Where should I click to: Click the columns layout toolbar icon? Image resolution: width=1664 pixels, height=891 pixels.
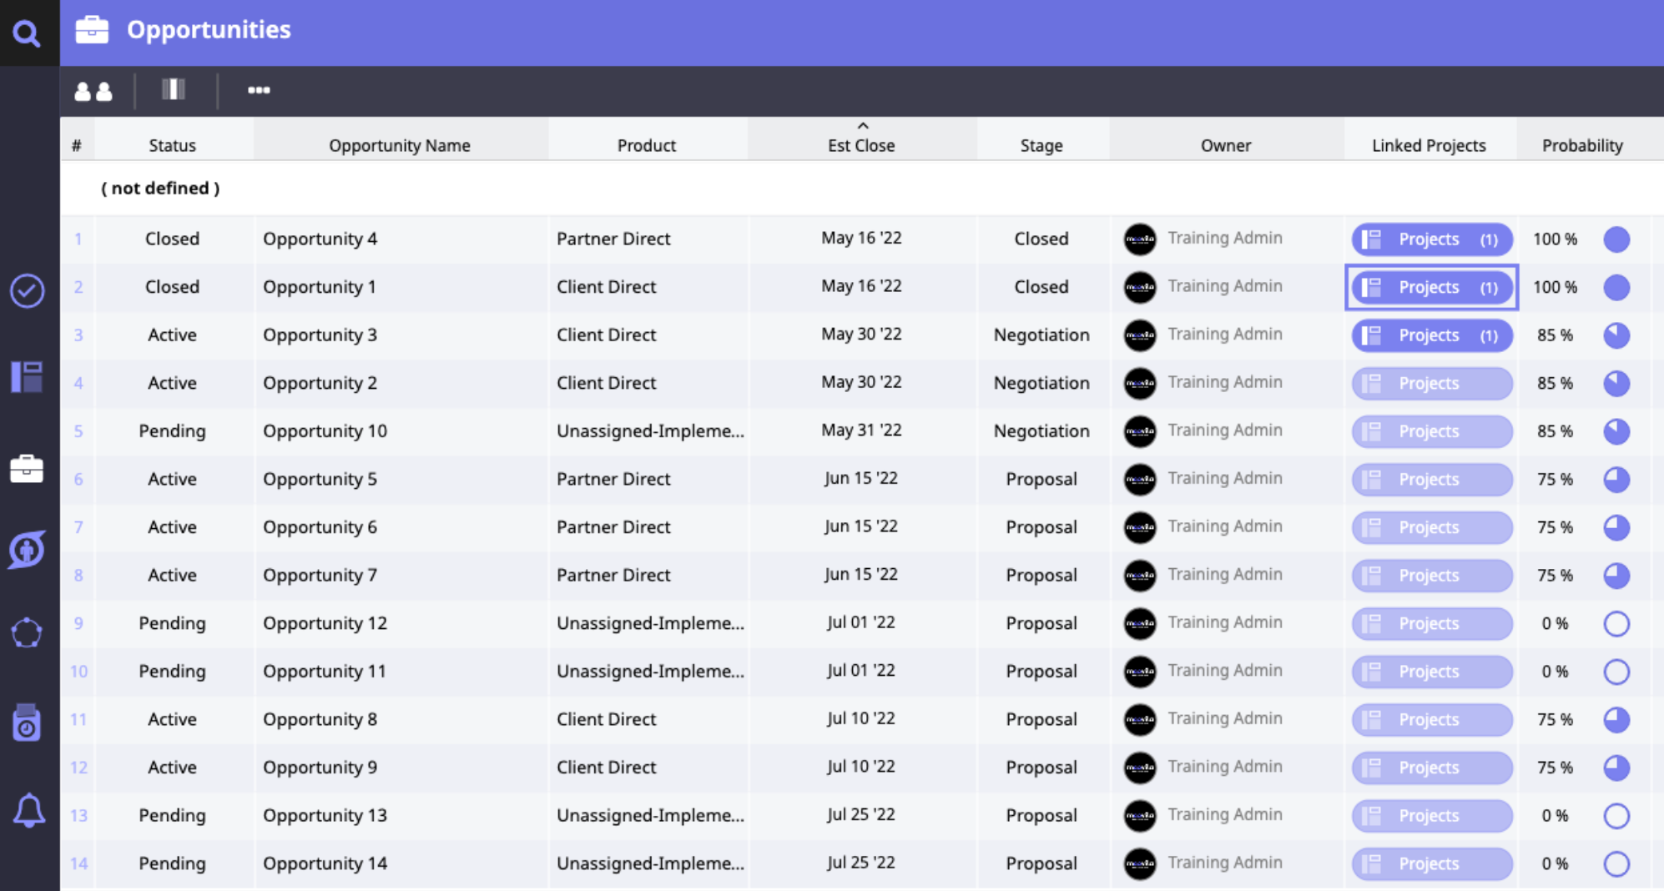coord(174,90)
